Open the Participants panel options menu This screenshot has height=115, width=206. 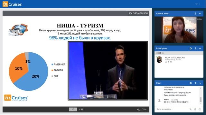pyautogui.click(x=195, y=48)
